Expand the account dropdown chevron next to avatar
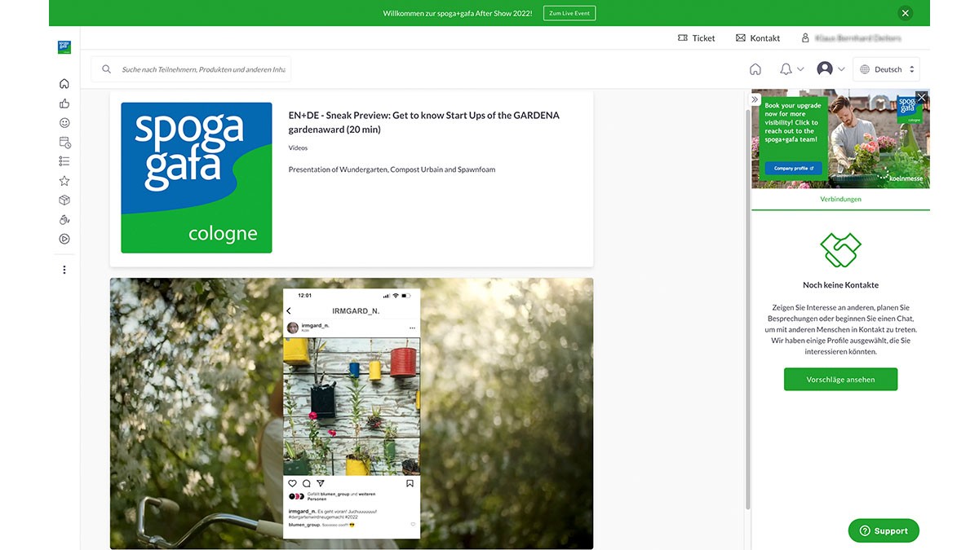The height and width of the screenshot is (550, 979). [x=841, y=69]
